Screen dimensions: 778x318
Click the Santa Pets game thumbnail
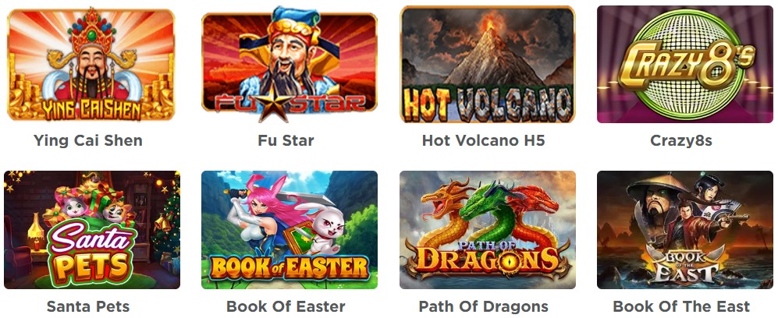[92, 230]
